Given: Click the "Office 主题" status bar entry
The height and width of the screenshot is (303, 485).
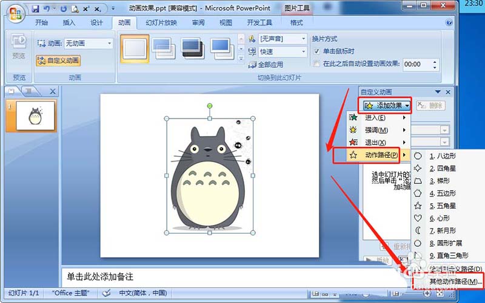Looking at the screenshot, I should pyautogui.click(x=70, y=293).
